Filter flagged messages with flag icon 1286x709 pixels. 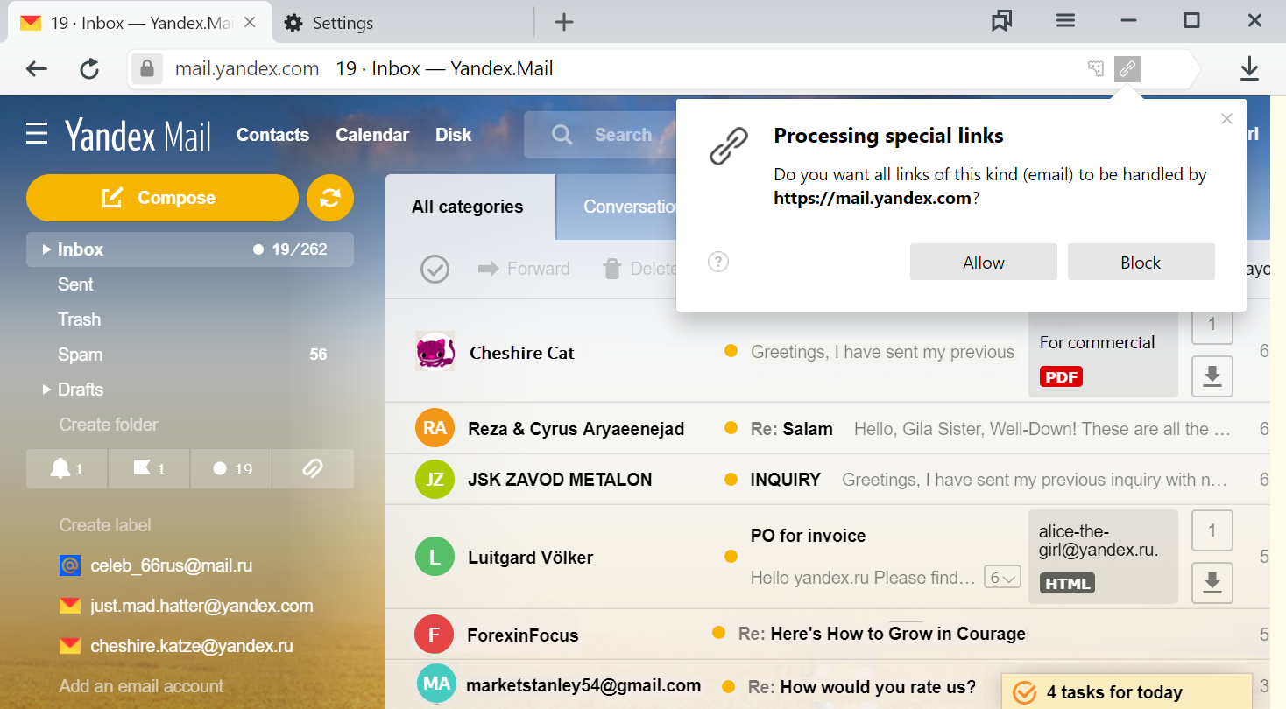pos(149,468)
